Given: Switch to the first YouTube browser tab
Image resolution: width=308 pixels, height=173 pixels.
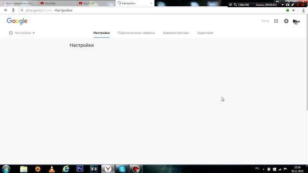Looking at the screenshot, I should (58, 3).
